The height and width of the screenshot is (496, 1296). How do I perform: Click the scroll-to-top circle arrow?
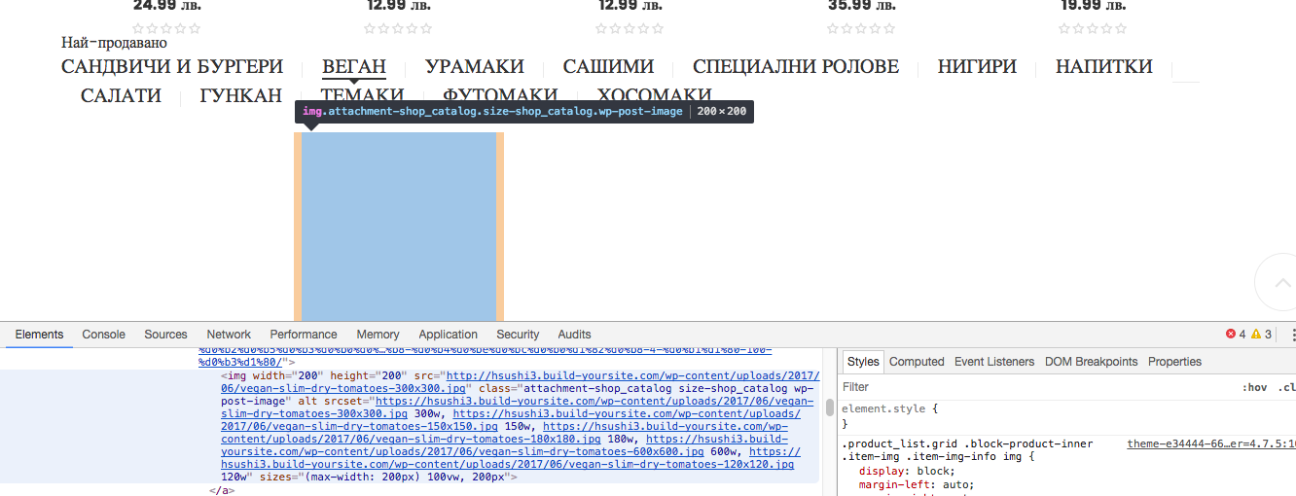click(1278, 281)
